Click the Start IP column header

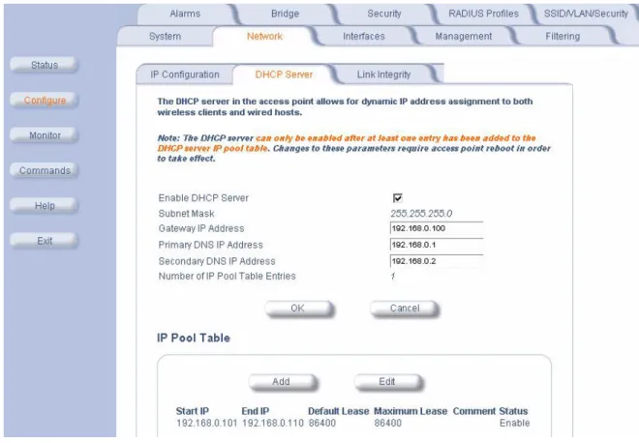point(192,411)
